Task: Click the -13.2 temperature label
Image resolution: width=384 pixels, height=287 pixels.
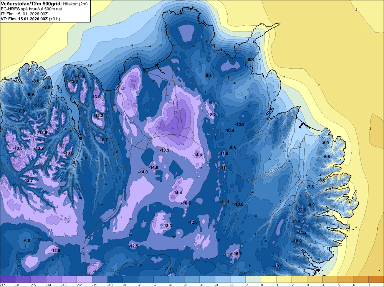Action: coord(39,148)
